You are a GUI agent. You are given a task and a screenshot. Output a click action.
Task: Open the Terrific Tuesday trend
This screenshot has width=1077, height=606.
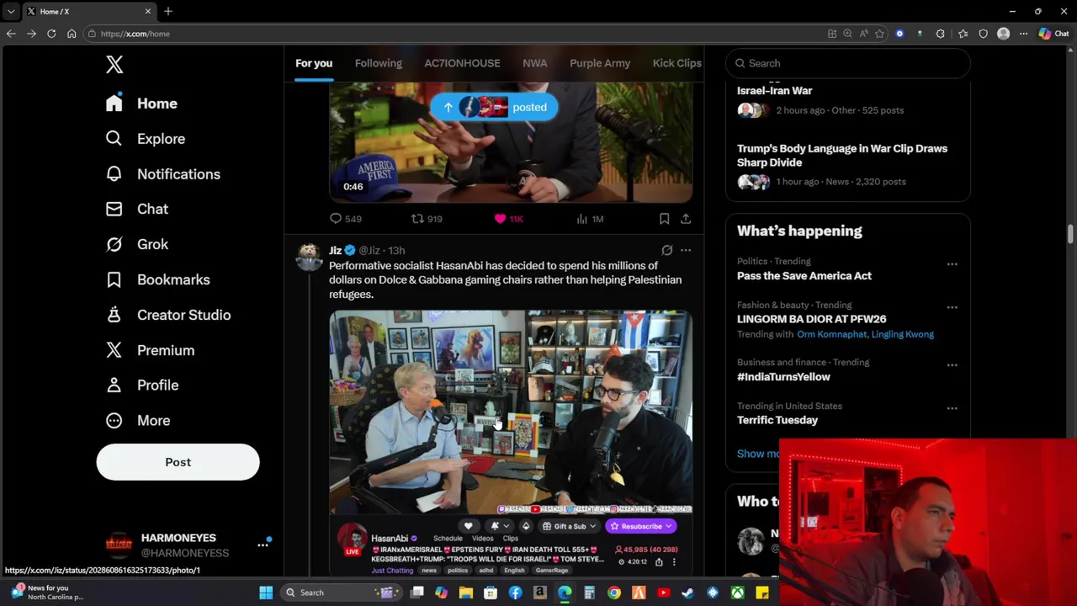[x=777, y=420]
